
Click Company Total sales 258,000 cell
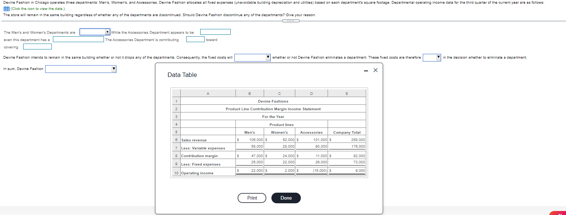(347, 140)
